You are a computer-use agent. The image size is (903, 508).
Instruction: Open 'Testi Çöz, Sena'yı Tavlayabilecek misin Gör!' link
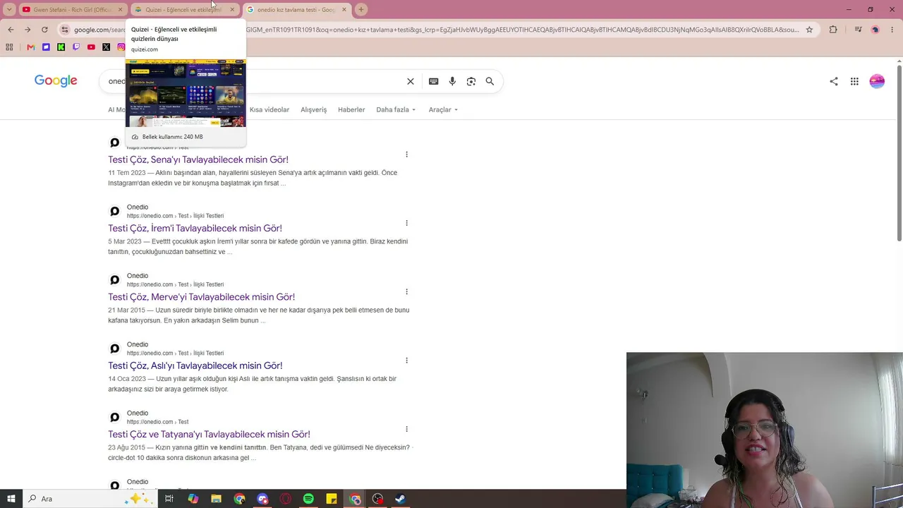[x=198, y=160]
